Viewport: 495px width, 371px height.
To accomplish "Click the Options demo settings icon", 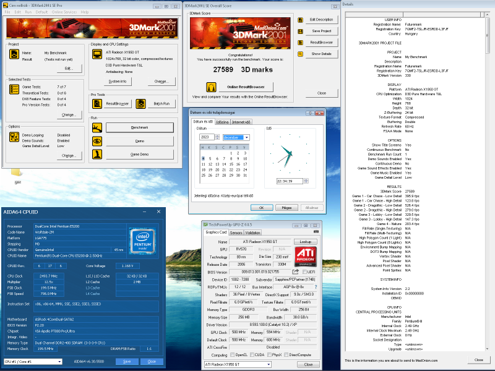I will point(14,137).
